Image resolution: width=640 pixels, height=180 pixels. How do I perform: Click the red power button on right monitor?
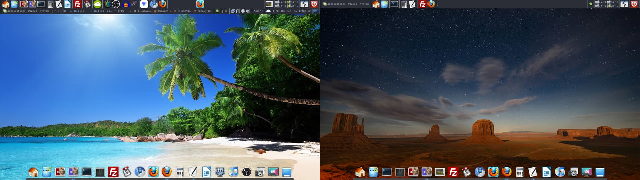click(634, 4)
